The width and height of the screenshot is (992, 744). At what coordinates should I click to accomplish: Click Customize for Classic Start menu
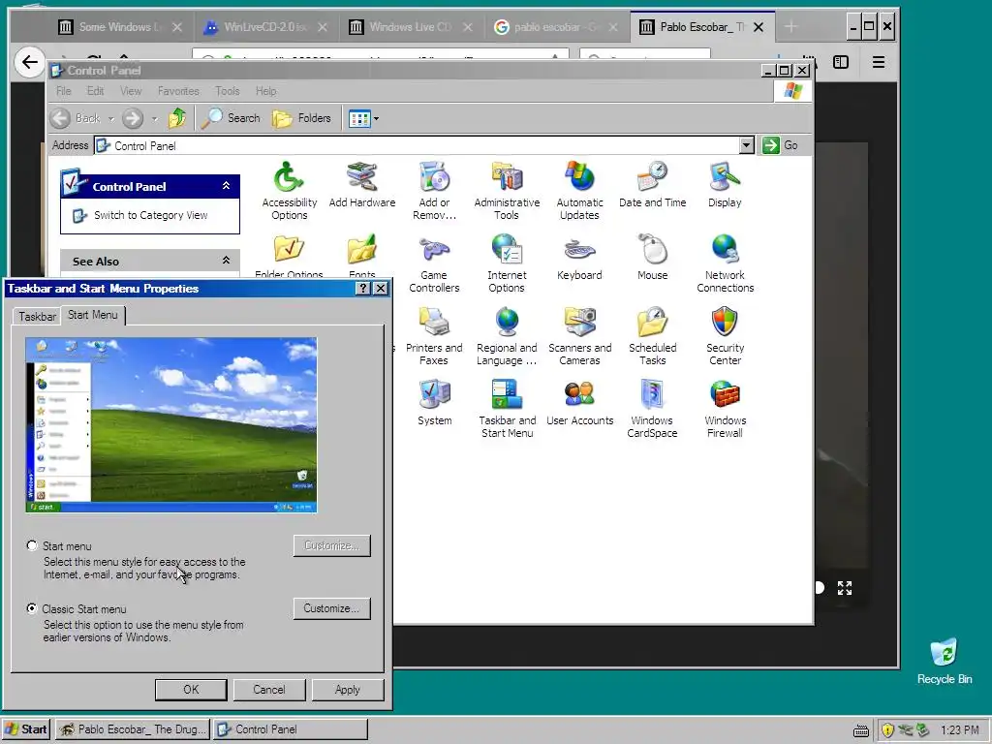tap(331, 608)
